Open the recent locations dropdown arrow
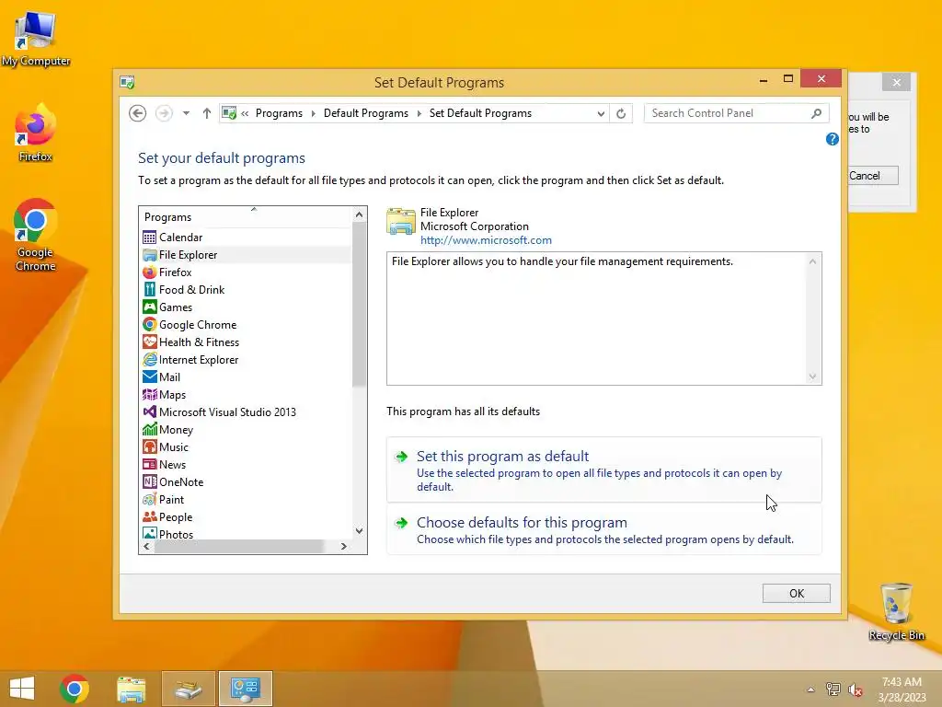This screenshot has width=942, height=707. [186, 113]
